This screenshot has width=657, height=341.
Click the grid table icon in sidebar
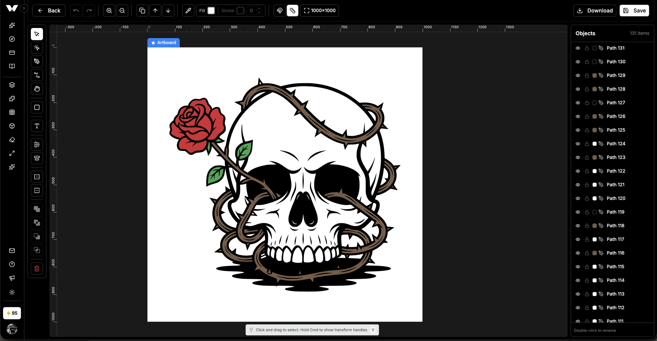coord(12,112)
